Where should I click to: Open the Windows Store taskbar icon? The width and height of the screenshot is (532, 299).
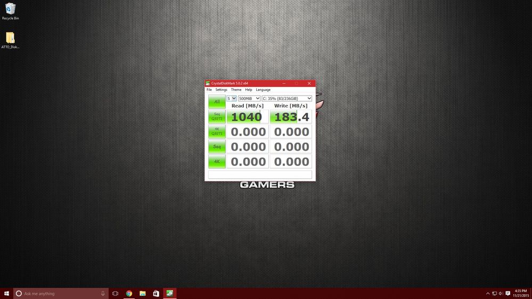(156, 294)
